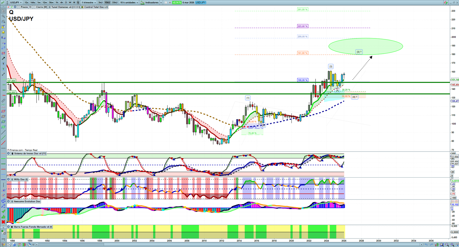This screenshot has height=247, width=459.
Task: Click the green plus icon beside Precio
Action: 12,7
